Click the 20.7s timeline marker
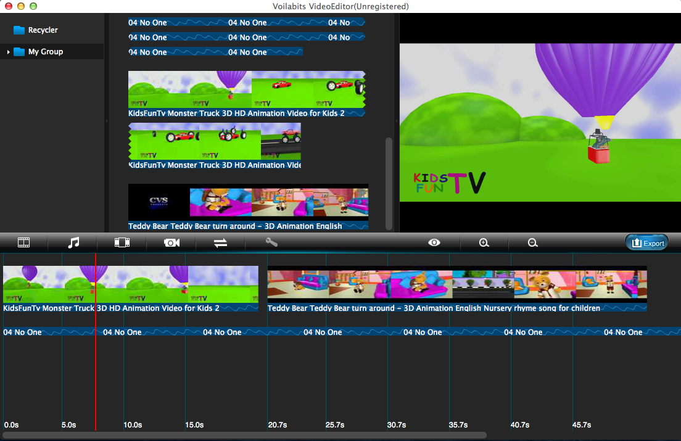This screenshot has width=681, height=441. pyautogui.click(x=278, y=425)
